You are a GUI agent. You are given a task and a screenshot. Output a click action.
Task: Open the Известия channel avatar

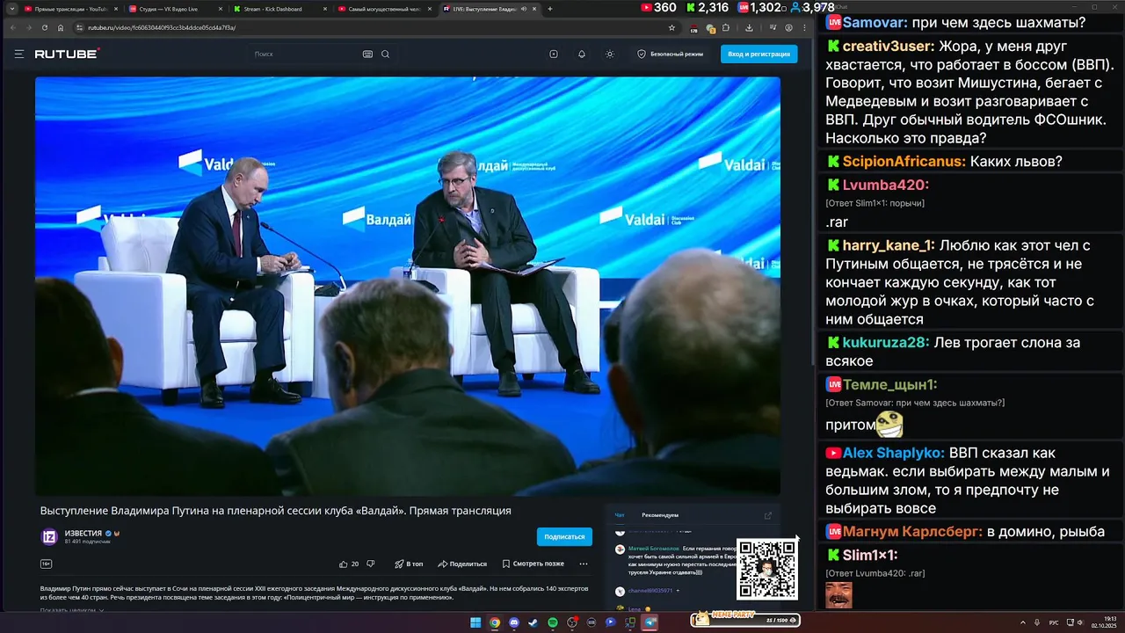pyautogui.click(x=49, y=536)
